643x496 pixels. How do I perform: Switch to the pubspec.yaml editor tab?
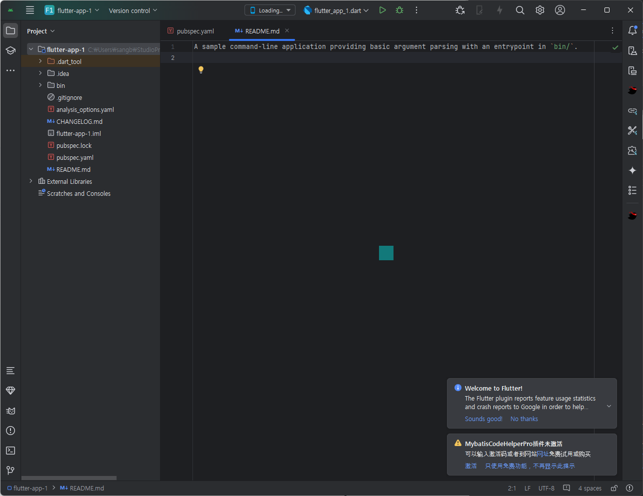[194, 30]
